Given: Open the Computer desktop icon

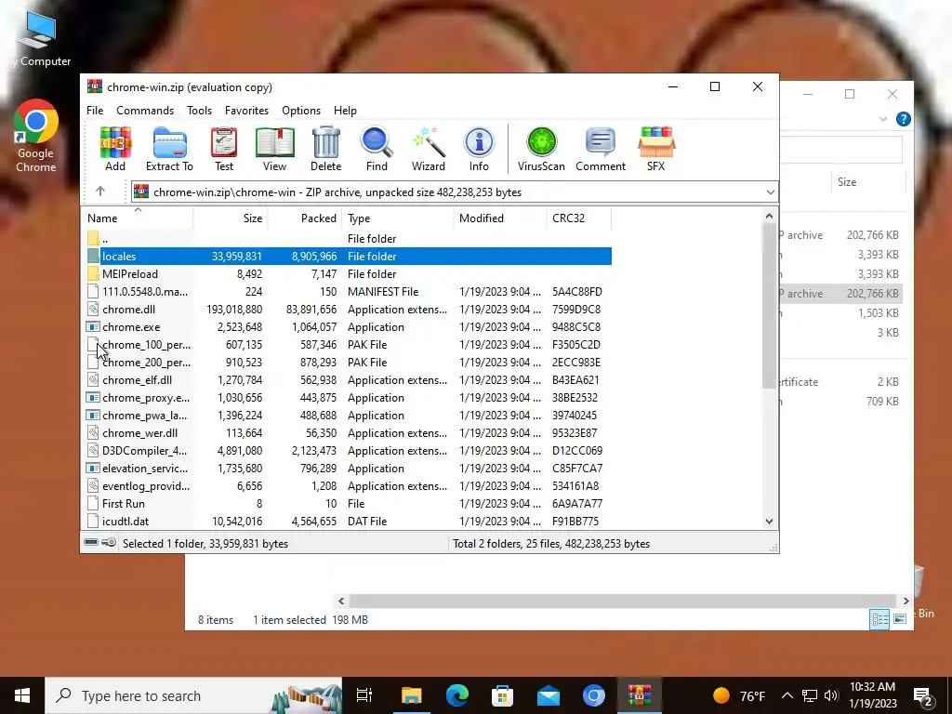Looking at the screenshot, I should 37,37.
